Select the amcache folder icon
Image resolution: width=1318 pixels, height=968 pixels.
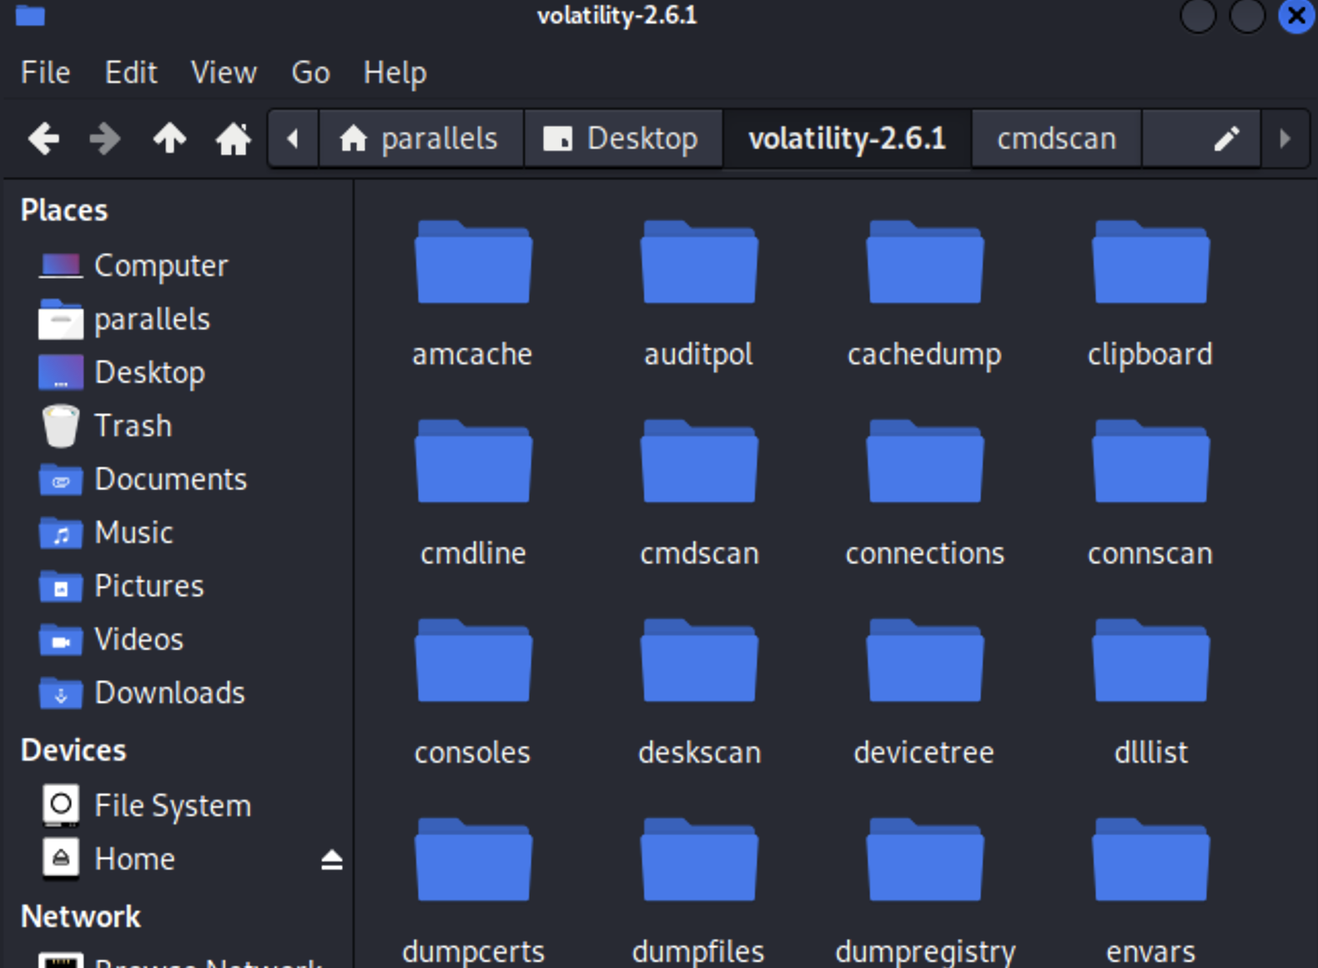[x=473, y=262]
